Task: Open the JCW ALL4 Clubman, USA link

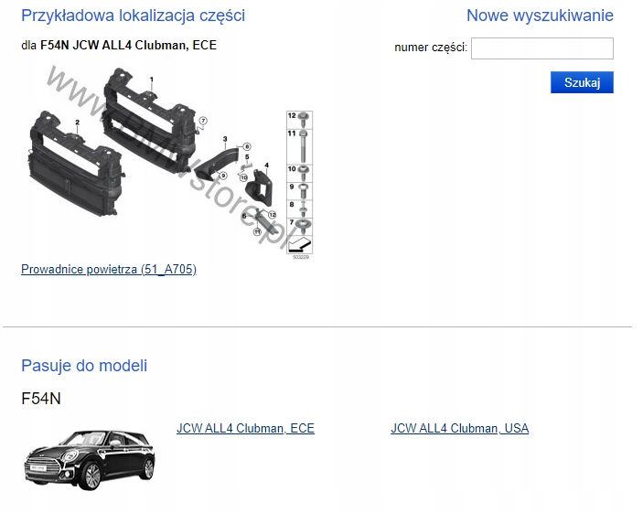Action: pyautogui.click(x=460, y=428)
